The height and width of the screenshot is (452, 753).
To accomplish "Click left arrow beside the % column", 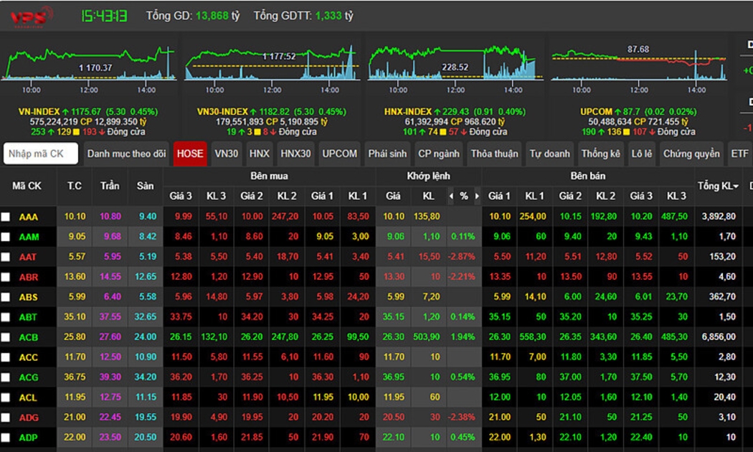I will 451,196.
